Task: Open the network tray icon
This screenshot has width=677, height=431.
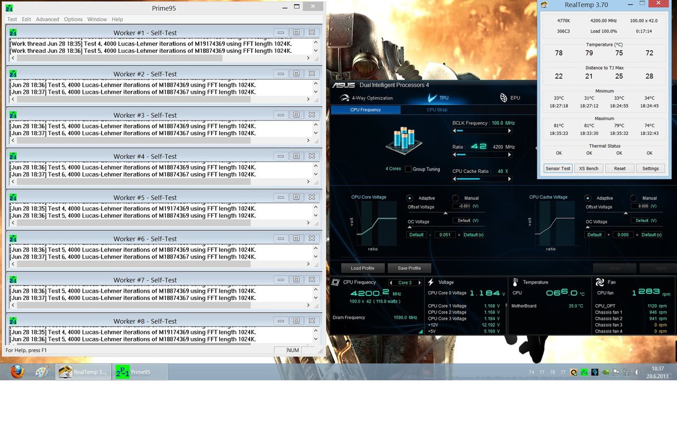Action: (x=626, y=372)
